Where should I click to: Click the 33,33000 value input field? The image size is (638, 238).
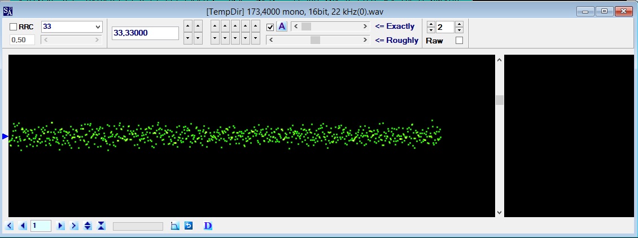[x=145, y=33]
